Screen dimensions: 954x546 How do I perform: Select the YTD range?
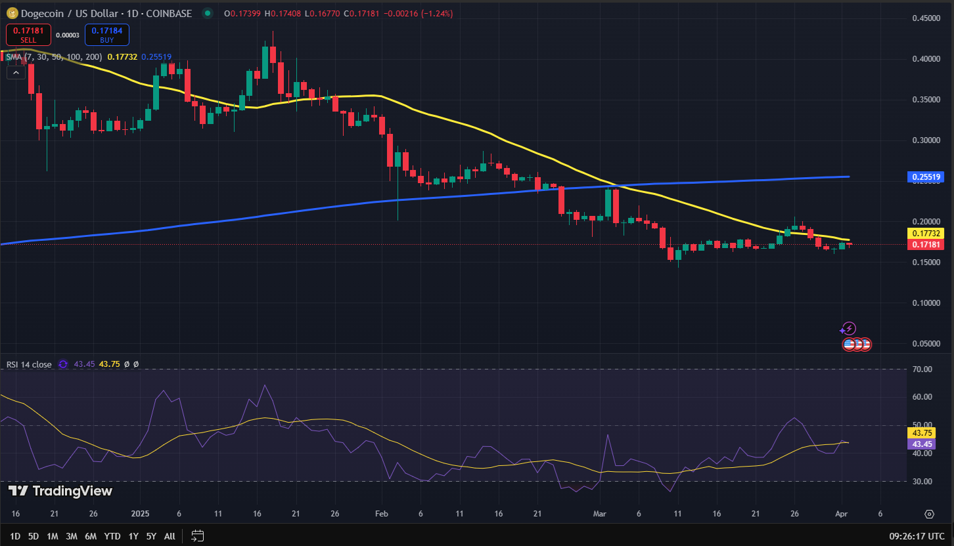[x=112, y=536]
